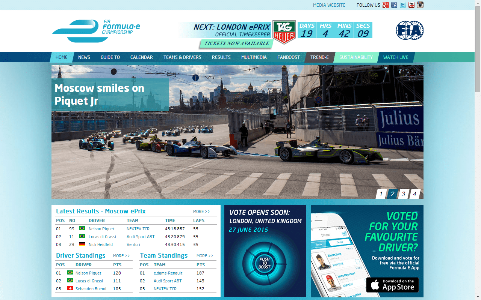Open the Twitter follow icon
The width and height of the screenshot is (481, 300).
[x=403, y=5]
